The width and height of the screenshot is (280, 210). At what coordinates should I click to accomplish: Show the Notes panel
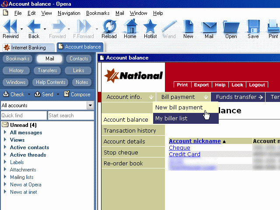click(82, 82)
